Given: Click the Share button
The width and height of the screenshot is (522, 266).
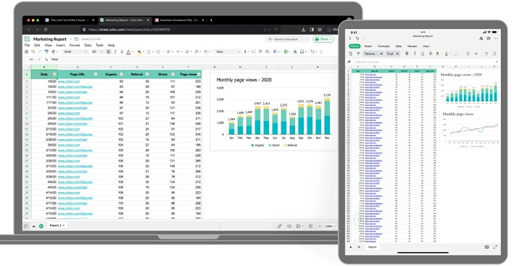Looking at the screenshot, I should click(323, 39).
